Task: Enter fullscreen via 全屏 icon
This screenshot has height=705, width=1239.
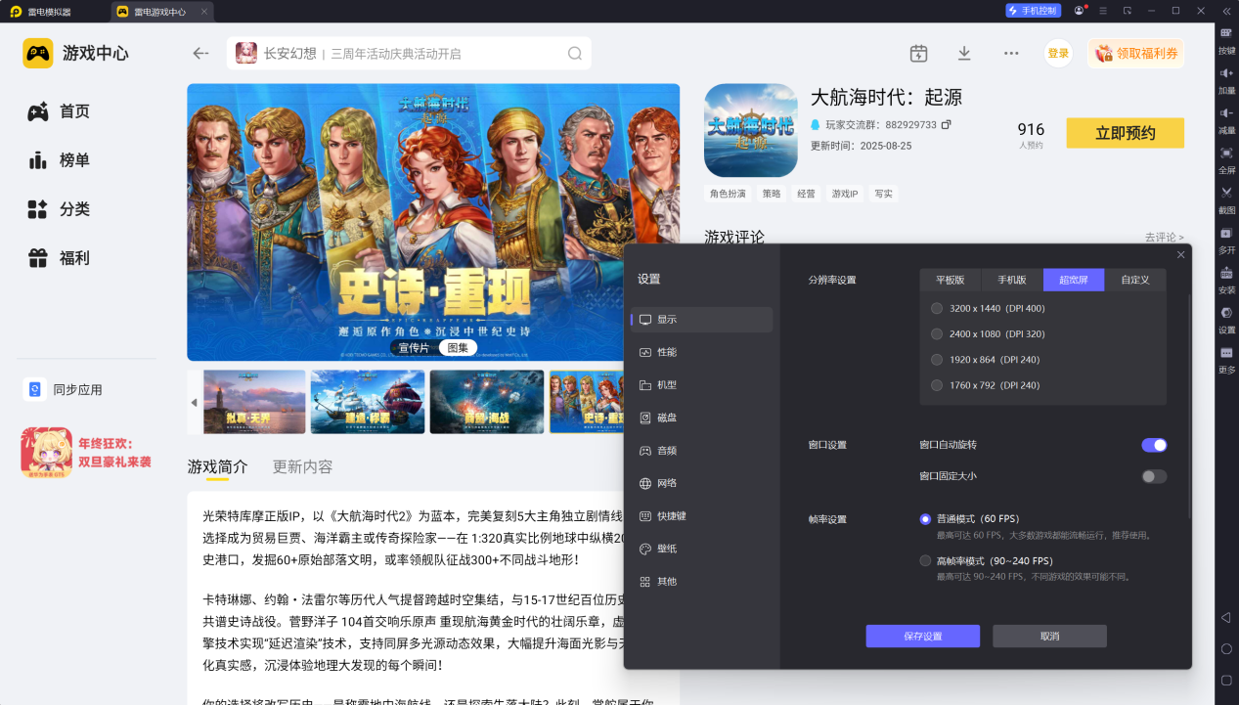Action: pos(1226,160)
